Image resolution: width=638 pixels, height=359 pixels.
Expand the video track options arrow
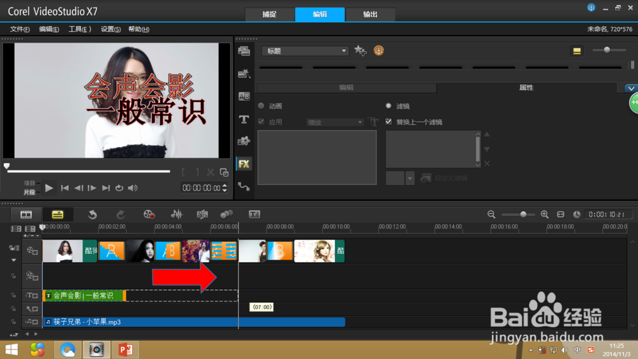click(x=14, y=260)
